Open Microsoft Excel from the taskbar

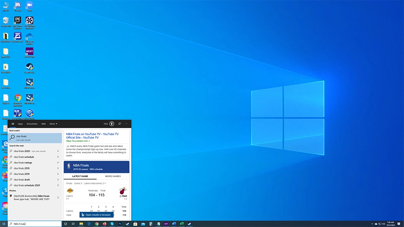coord(181,224)
